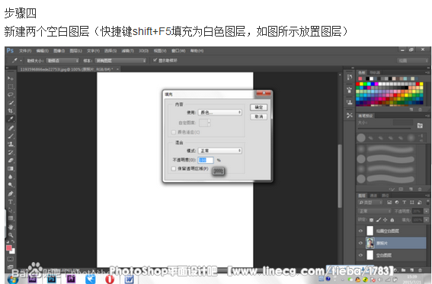This screenshot has height=284, width=432.
Task: Open the 图层(L) menu
Action: coord(75,51)
